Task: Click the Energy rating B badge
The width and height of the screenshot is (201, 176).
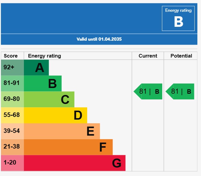Action: [x=178, y=18]
